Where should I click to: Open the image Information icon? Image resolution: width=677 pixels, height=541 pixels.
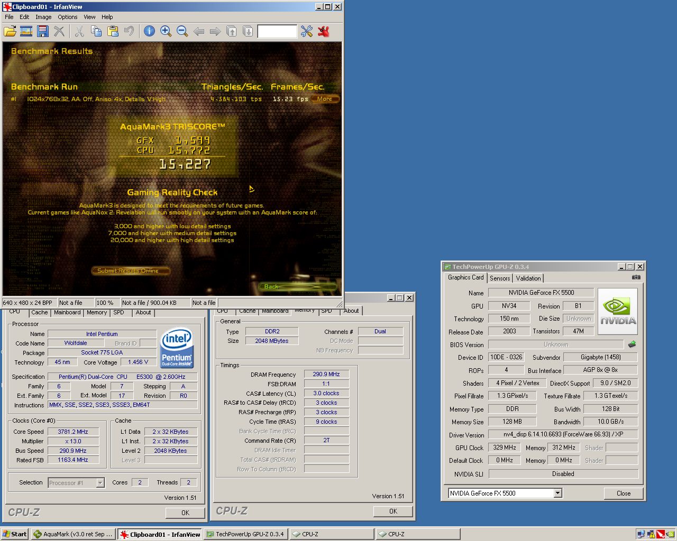(150, 31)
